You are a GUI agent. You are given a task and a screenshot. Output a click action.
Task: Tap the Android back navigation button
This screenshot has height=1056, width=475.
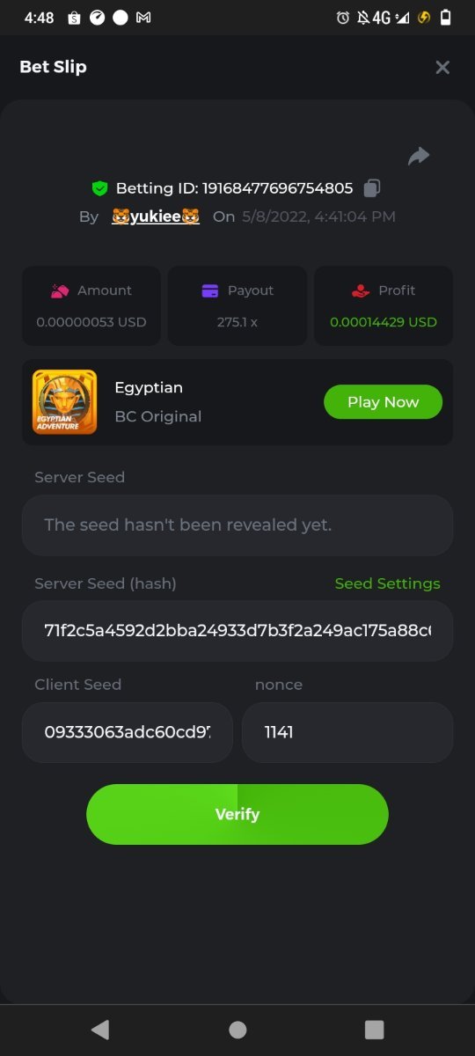[x=100, y=1030]
